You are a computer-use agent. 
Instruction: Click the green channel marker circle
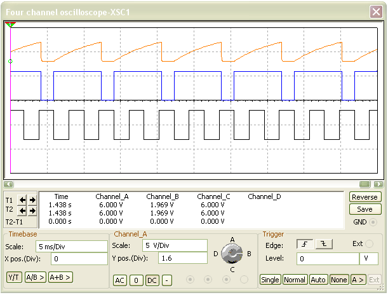[x=10, y=61]
